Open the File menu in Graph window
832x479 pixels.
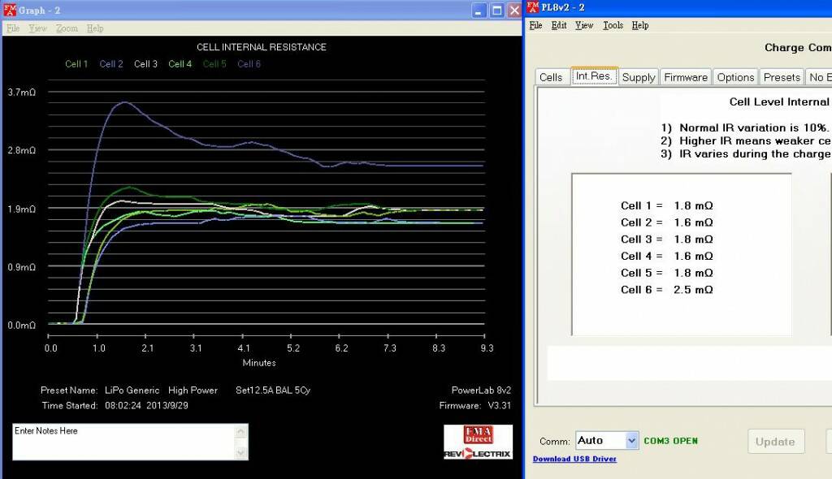pos(13,28)
